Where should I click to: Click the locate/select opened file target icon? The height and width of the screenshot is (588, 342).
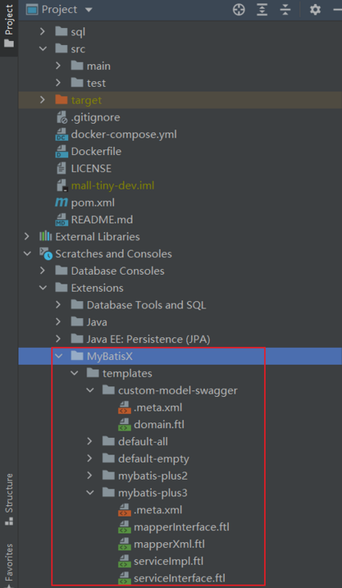pos(238,10)
